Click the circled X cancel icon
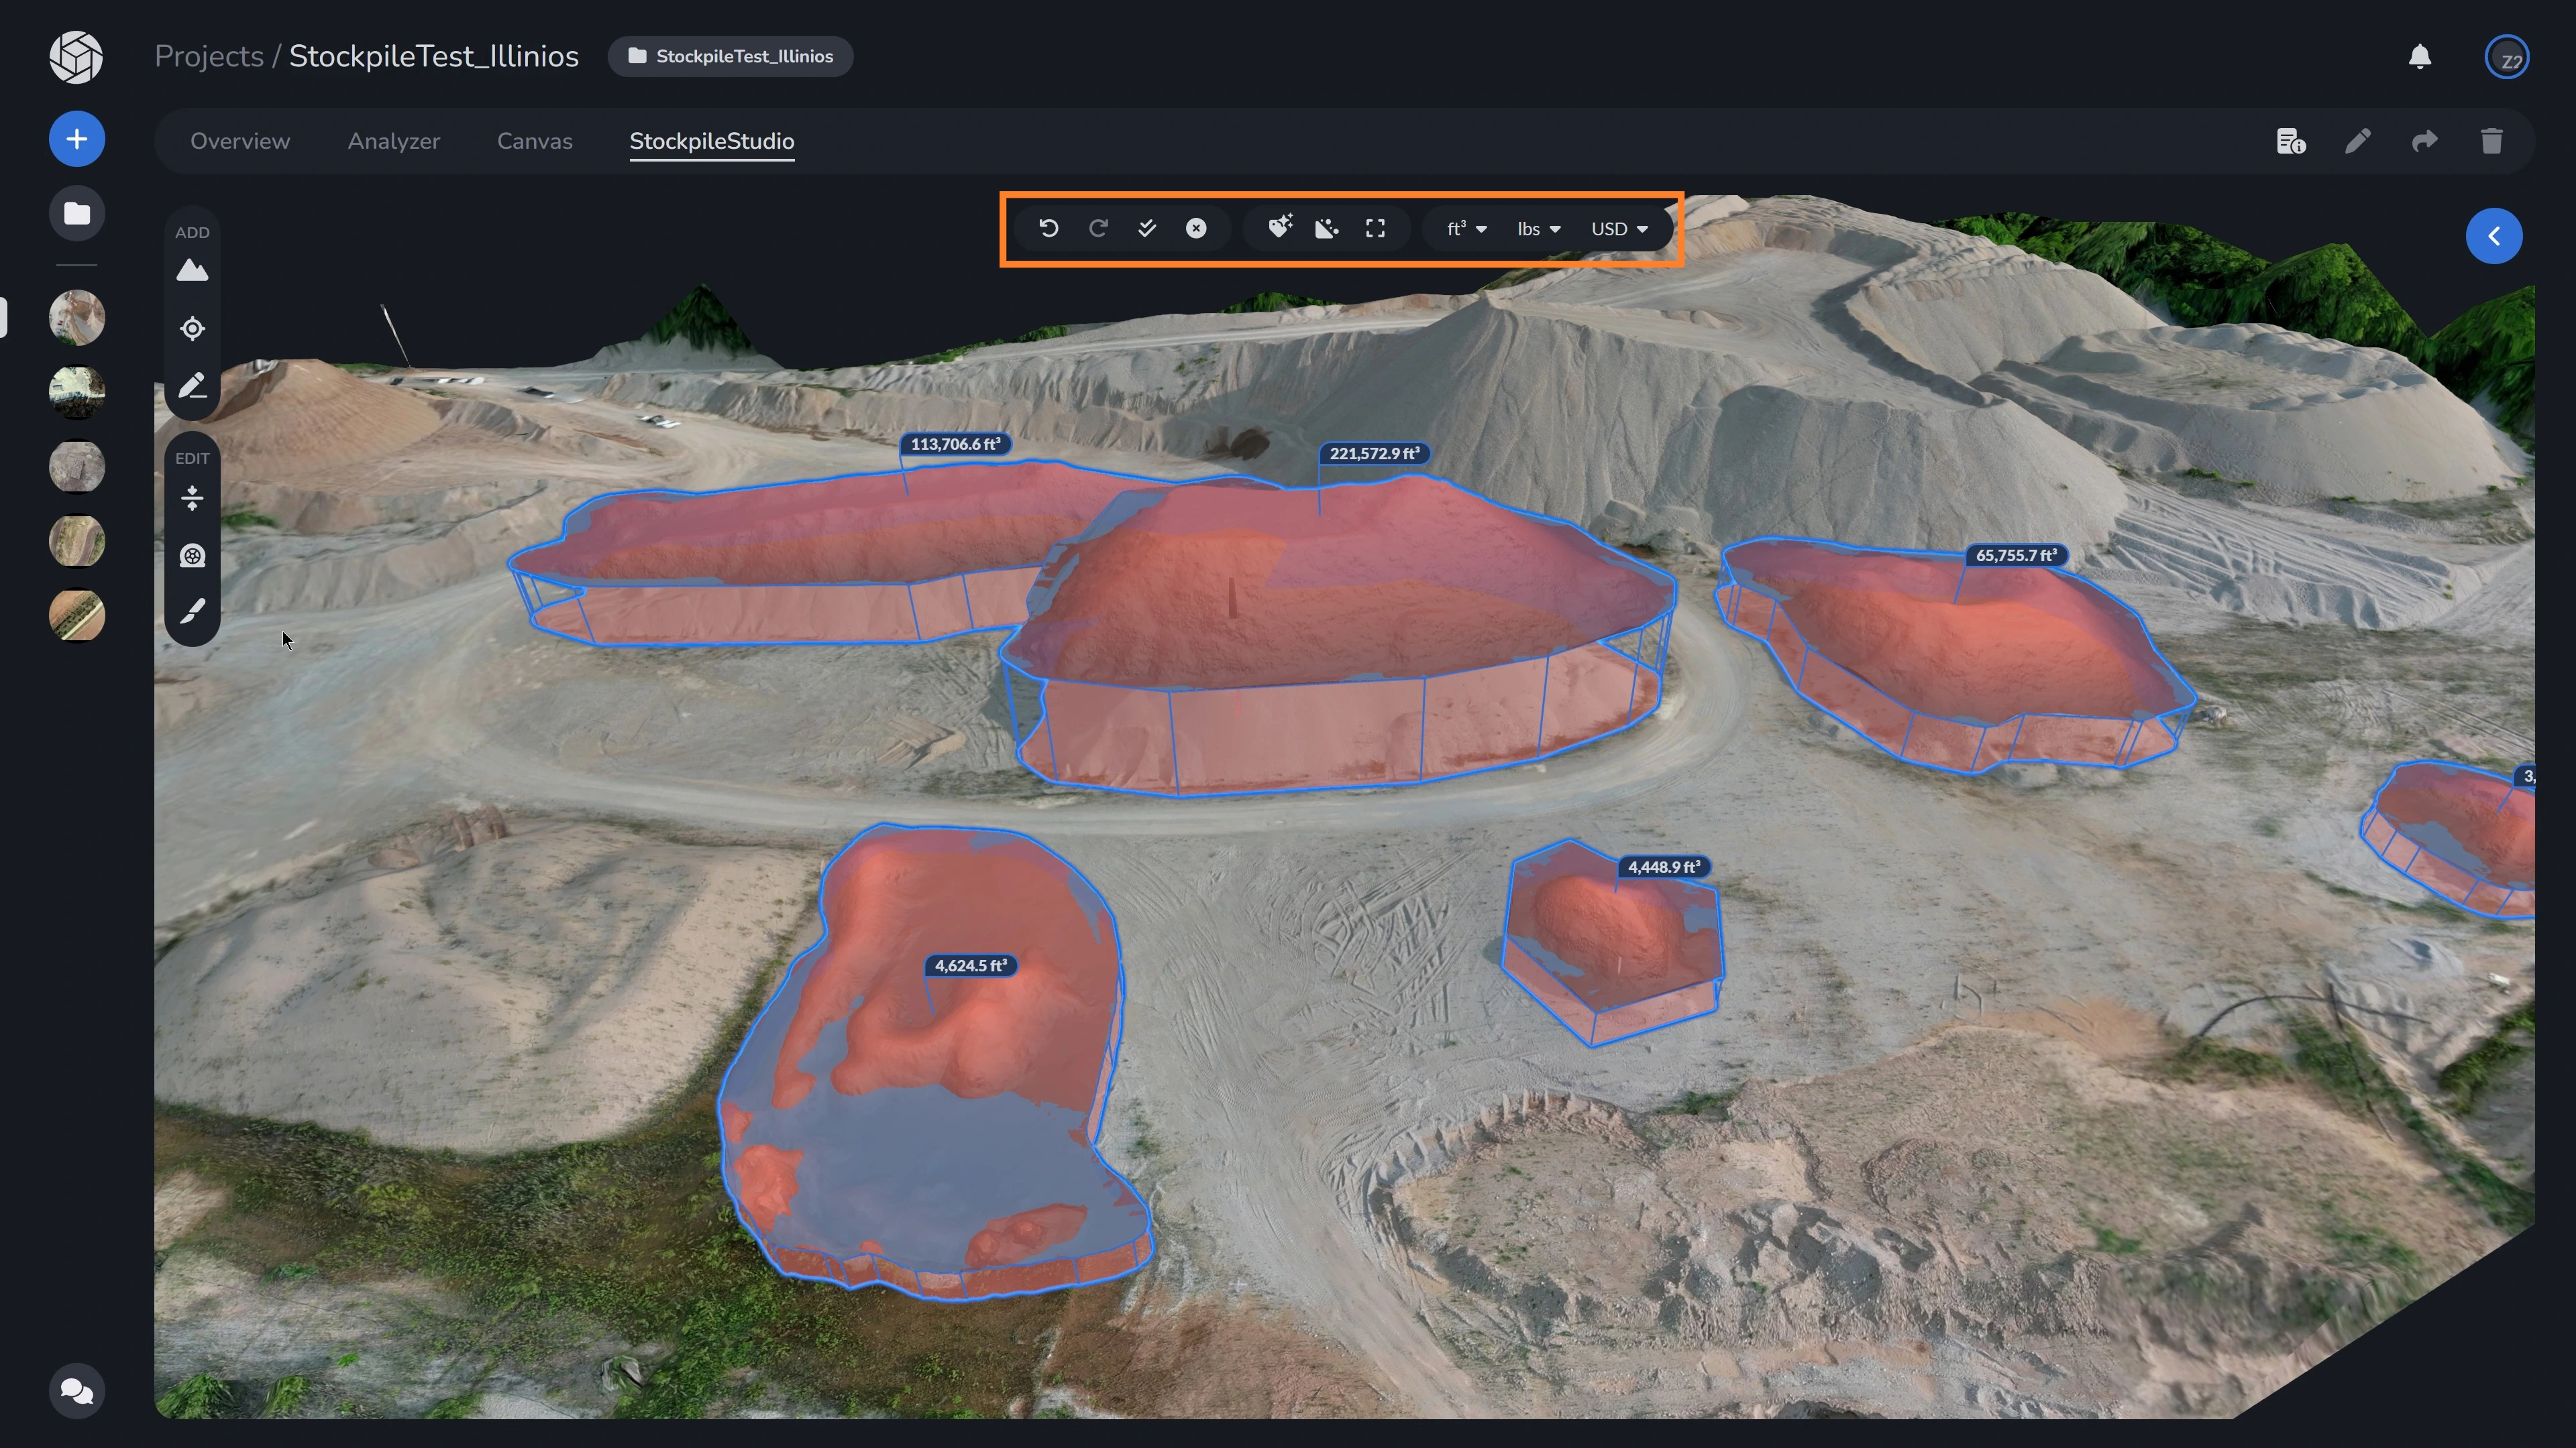The height and width of the screenshot is (1448, 2576). pos(1196,229)
